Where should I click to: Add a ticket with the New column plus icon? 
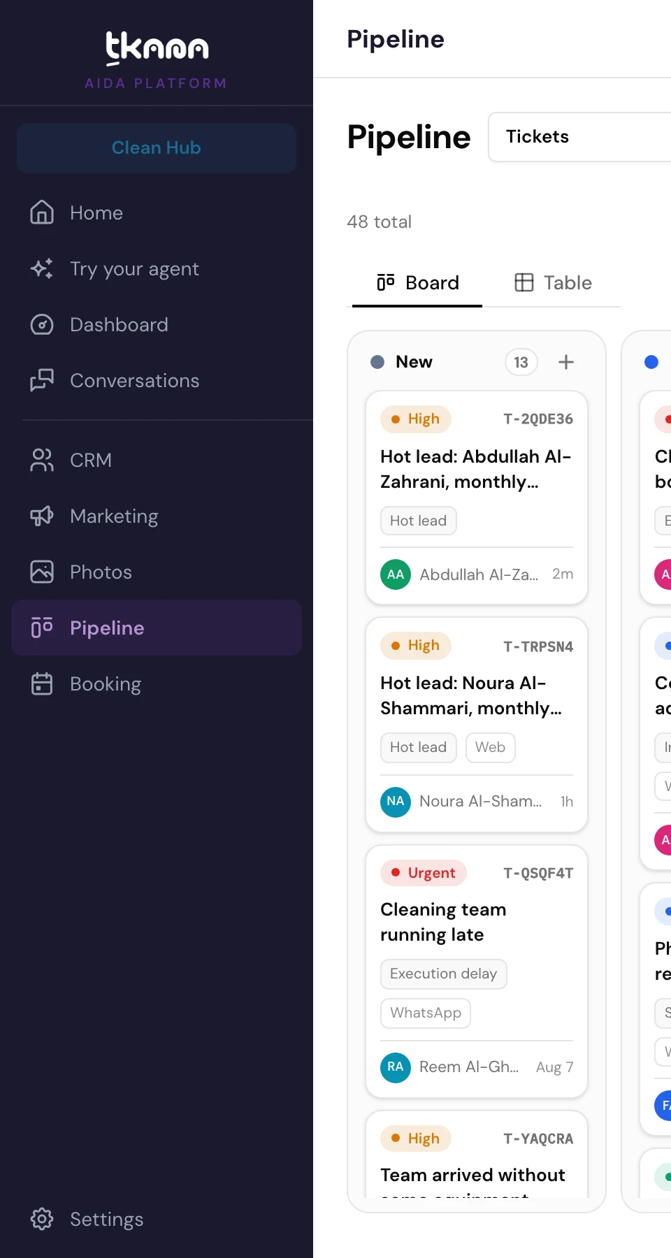(x=566, y=362)
